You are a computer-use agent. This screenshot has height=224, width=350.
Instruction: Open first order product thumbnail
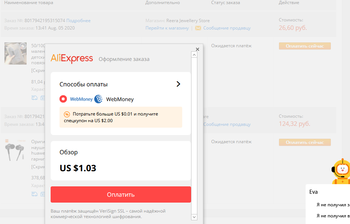pyautogui.click(x=16, y=54)
